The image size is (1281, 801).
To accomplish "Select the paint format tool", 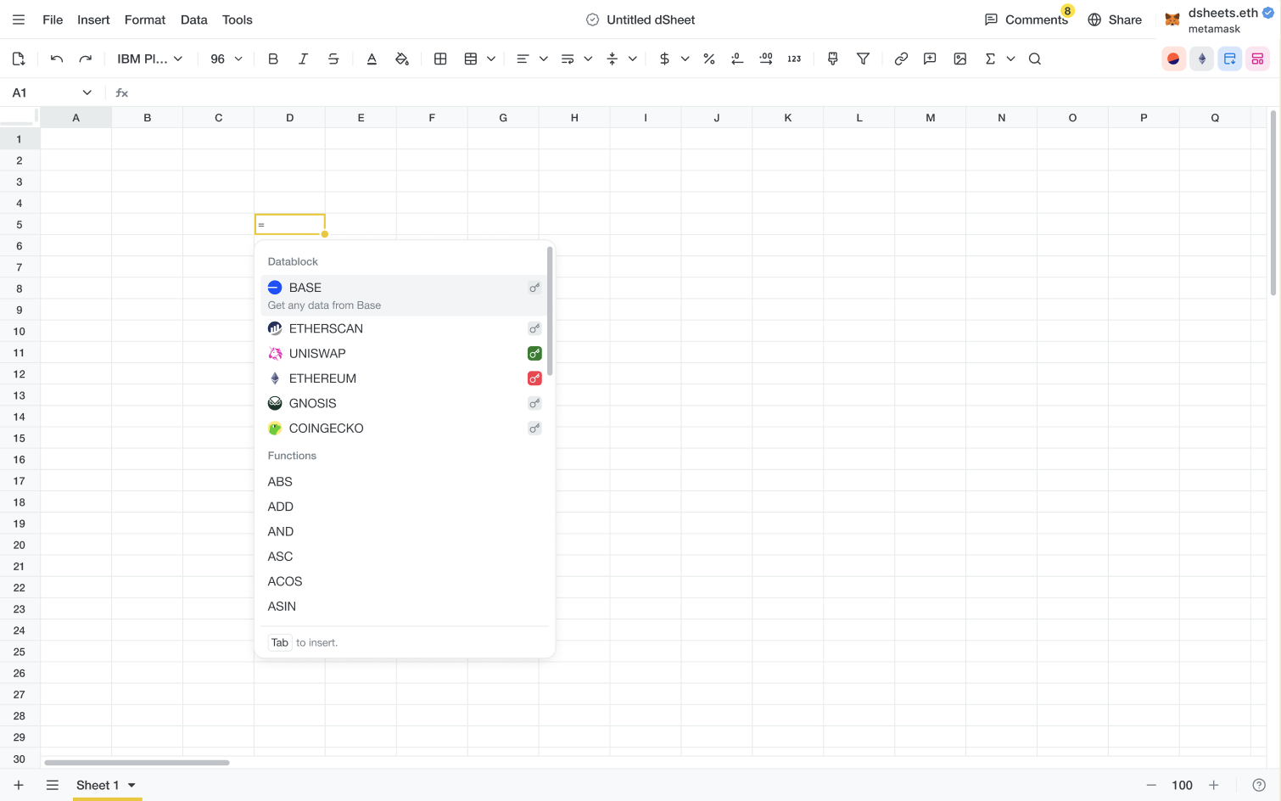I will click(832, 59).
